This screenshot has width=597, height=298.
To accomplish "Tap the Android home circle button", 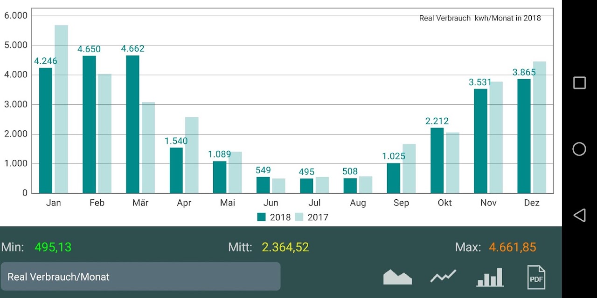I will click(579, 149).
